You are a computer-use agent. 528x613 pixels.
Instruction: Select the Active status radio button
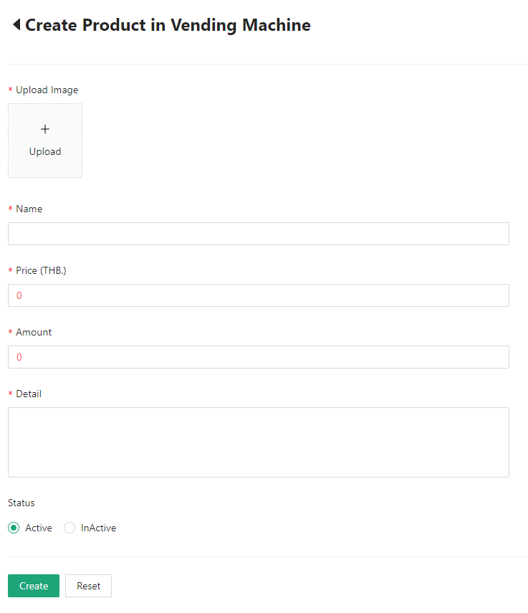click(x=14, y=528)
